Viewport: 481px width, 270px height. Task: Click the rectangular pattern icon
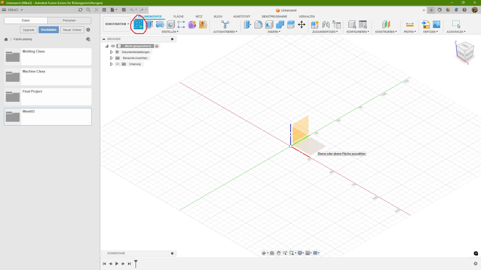(x=181, y=24)
